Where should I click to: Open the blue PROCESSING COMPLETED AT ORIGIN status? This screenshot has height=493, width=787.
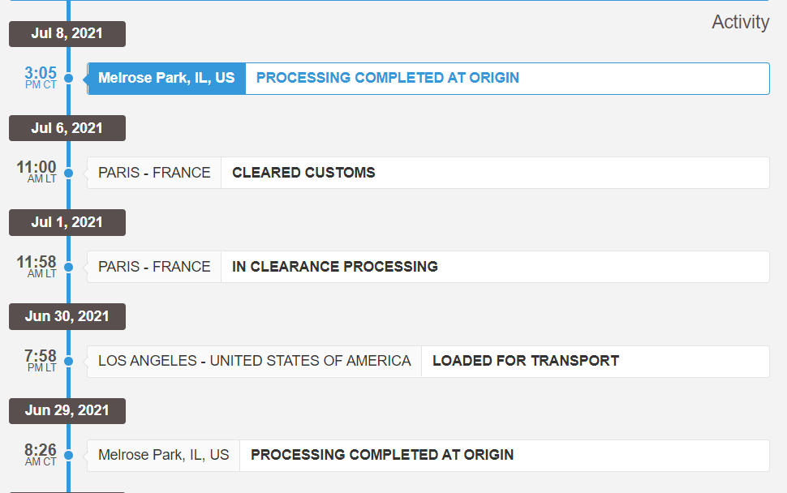click(x=388, y=79)
